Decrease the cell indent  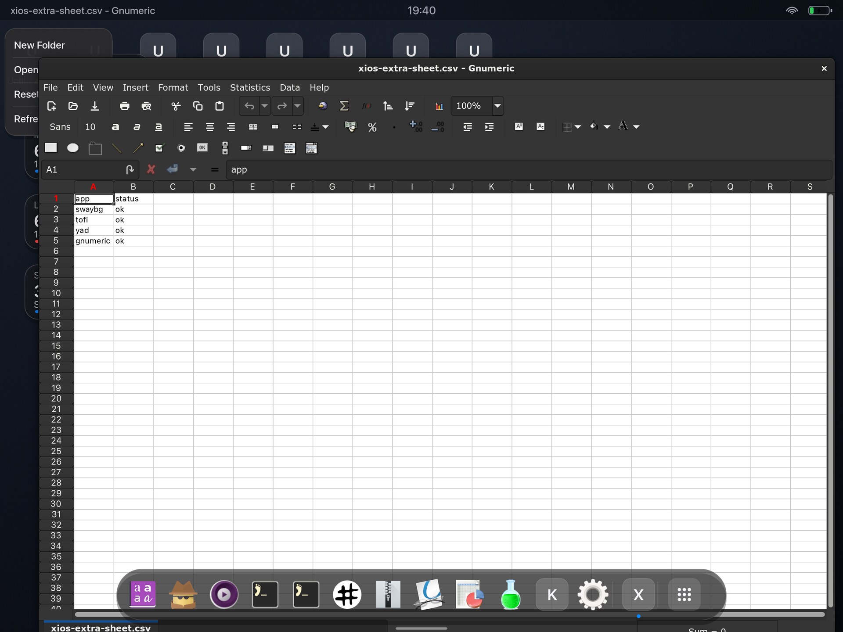point(467,127)
